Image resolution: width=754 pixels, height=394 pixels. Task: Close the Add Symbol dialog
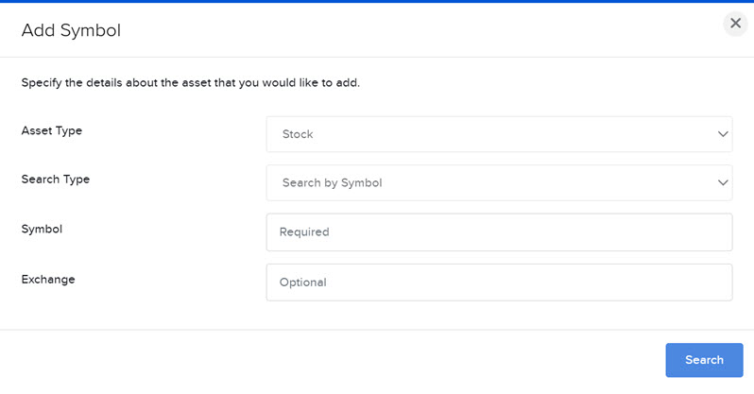click(x=735, y=23)
